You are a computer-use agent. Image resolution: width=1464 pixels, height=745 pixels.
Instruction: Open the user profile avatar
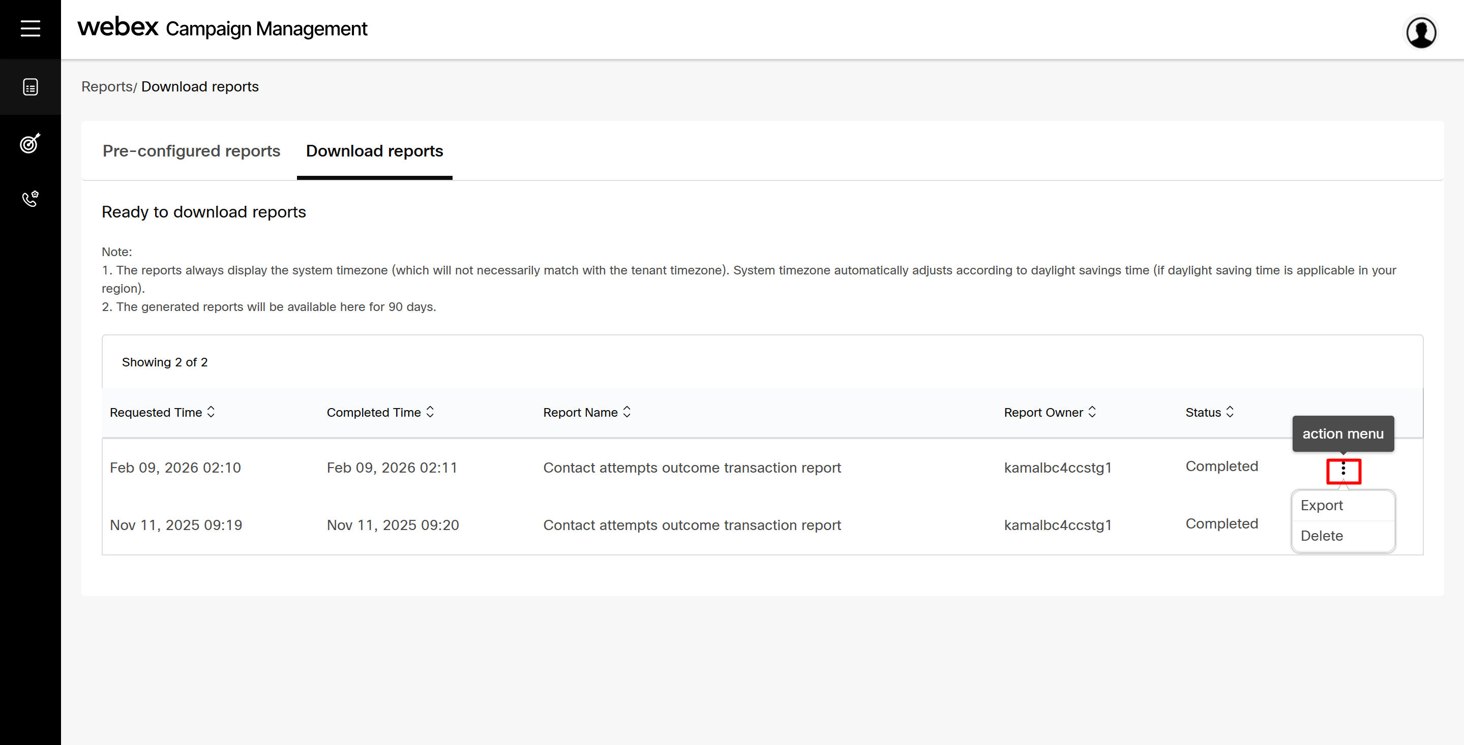tap(1421, 33)
